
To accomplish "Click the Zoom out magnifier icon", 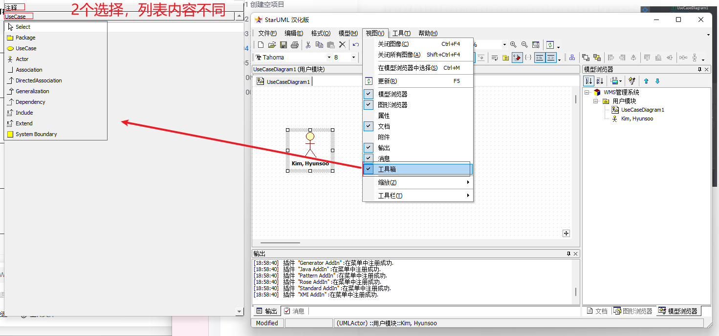I will 524,44.
